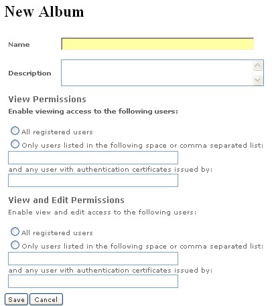
Task: Select All registered users under View Permissions
Action: (x=15, y=131)
